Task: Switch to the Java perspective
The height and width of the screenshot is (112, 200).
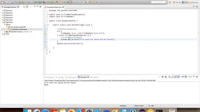Action: tap(185, 2)
